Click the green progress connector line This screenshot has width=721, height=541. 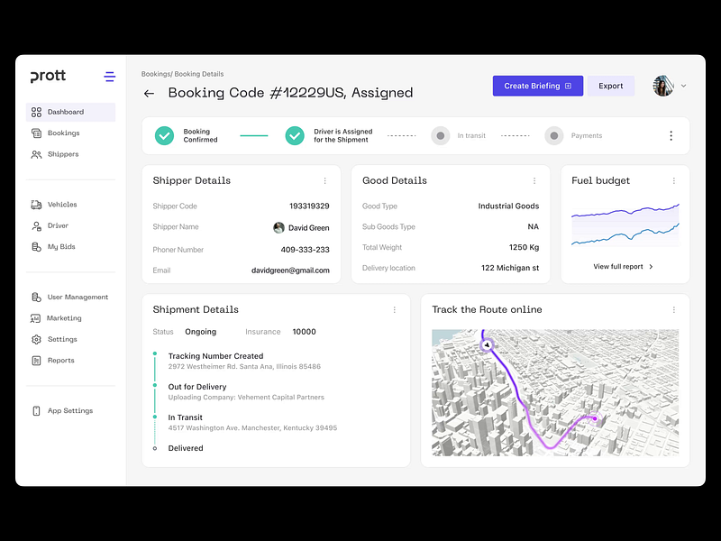253,135
